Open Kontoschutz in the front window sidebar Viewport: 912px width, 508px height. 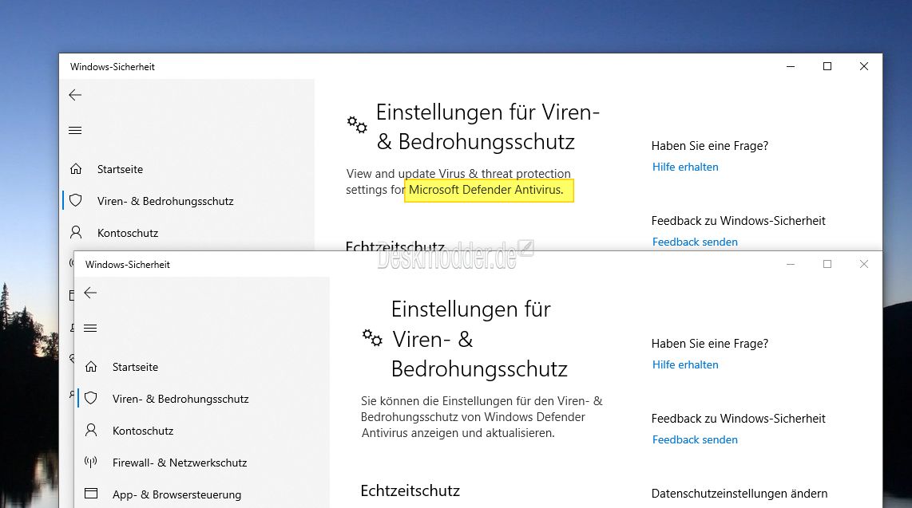point(142,431)
